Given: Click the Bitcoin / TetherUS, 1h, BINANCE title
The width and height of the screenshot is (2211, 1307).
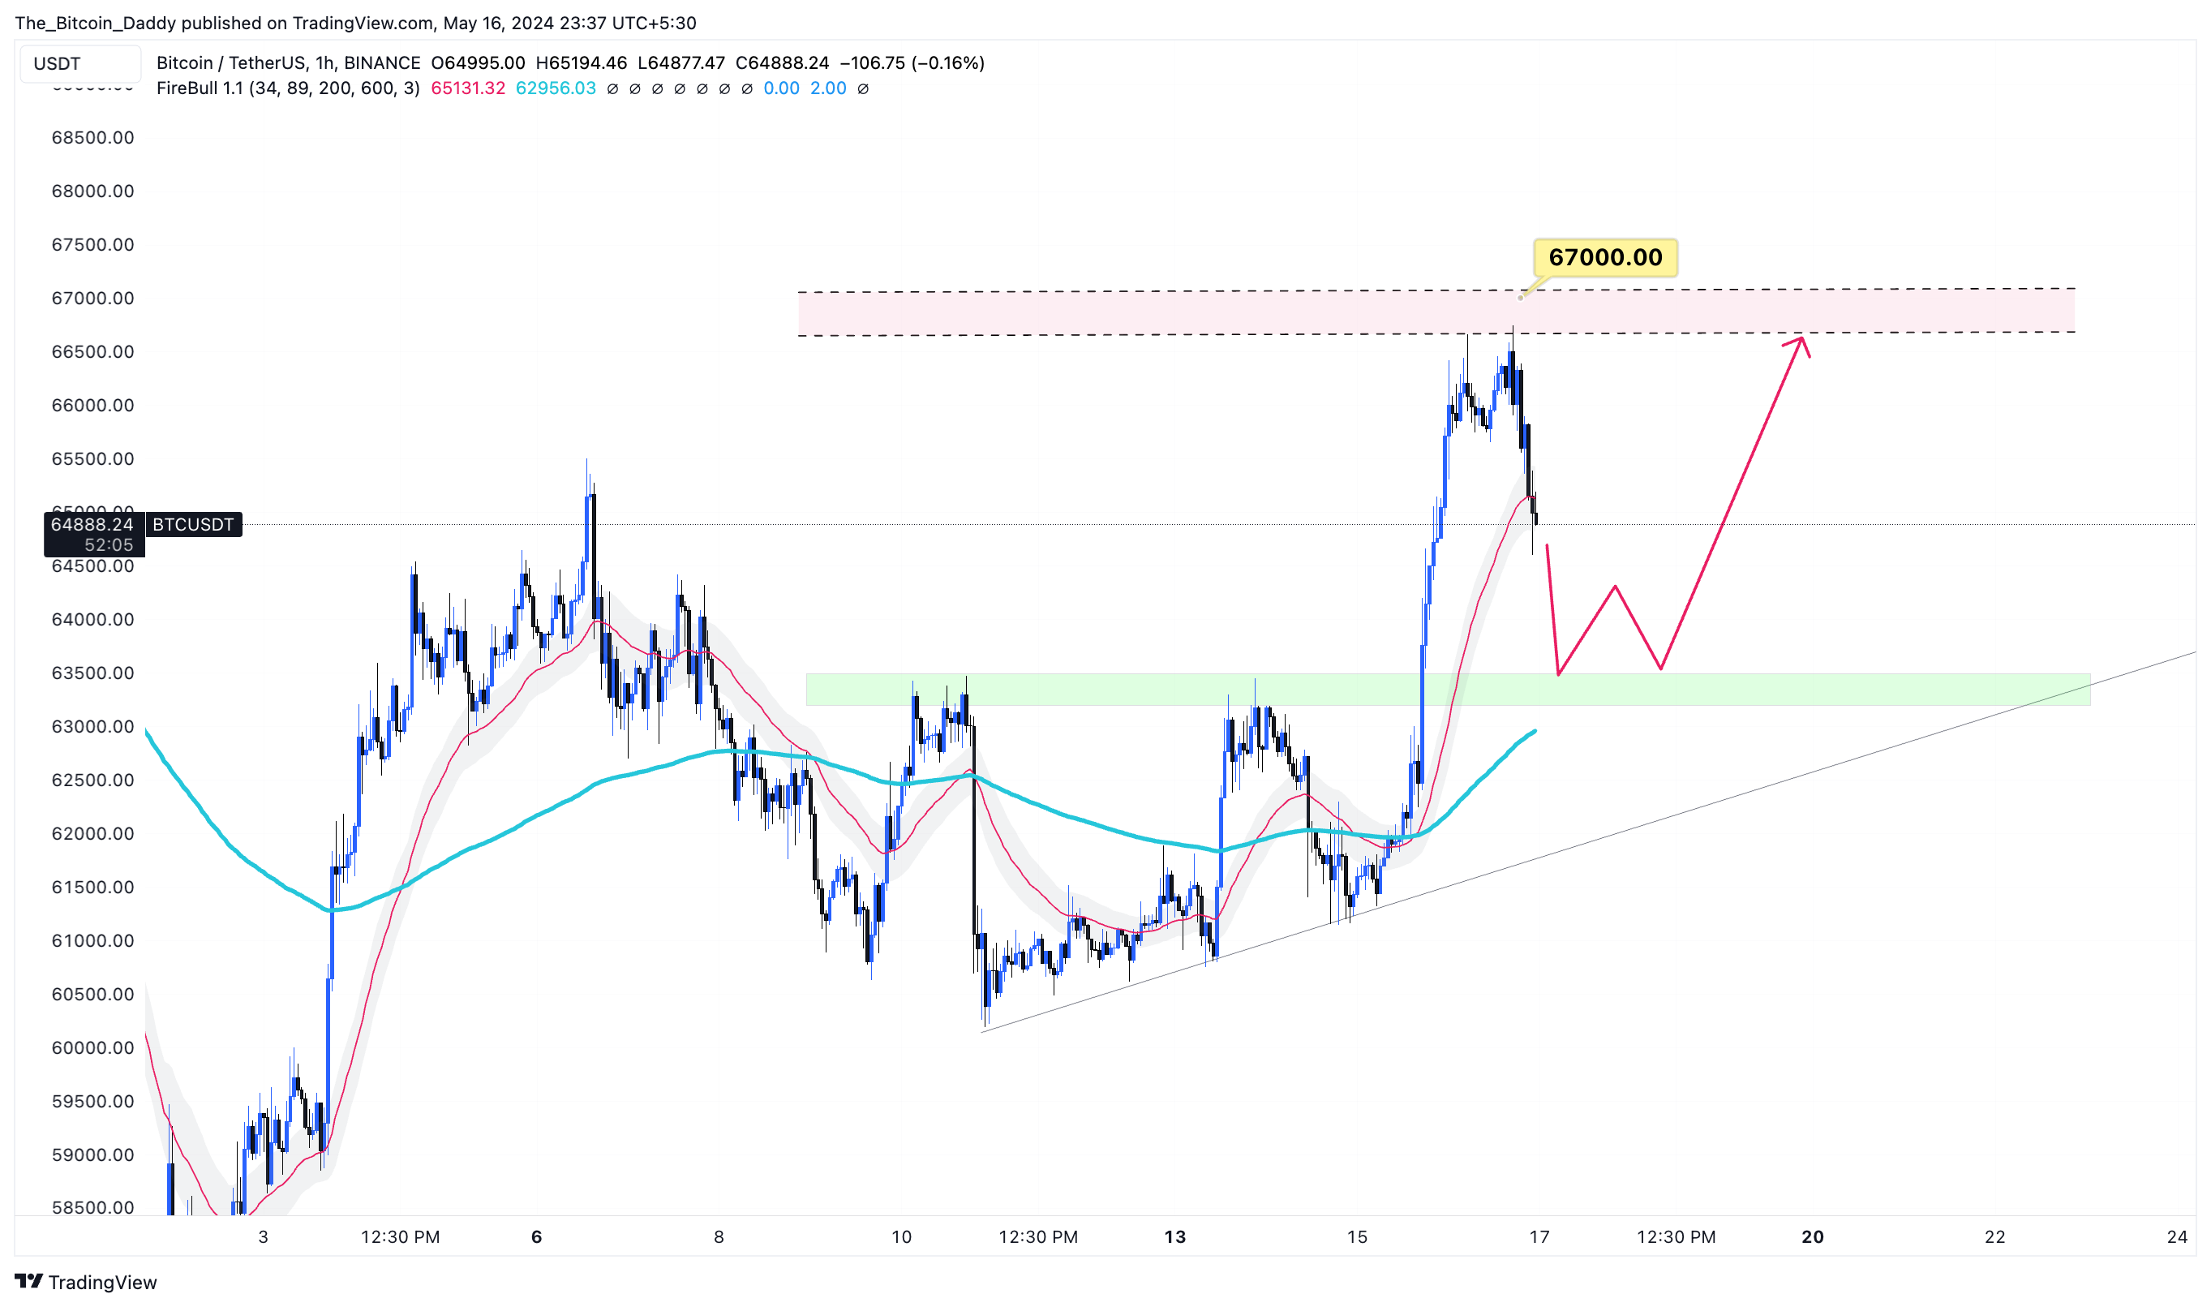Looking at the screenshot, I should pos(288,62).
